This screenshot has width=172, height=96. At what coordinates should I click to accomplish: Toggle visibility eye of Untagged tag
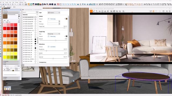click(5, 69)
